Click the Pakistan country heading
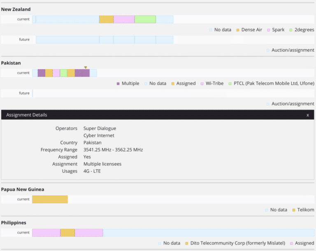This screenshot has width=316, height=251. coord(11,63)
